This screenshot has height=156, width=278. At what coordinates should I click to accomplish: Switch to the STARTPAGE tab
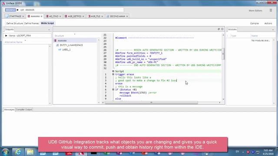(15, 16)
